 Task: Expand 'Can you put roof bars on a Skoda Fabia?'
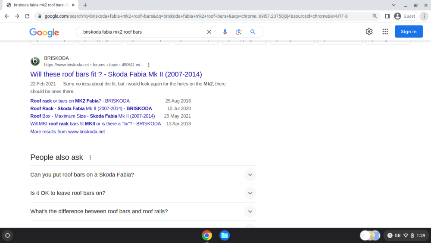pyautogui.click(x=143, y=175)
